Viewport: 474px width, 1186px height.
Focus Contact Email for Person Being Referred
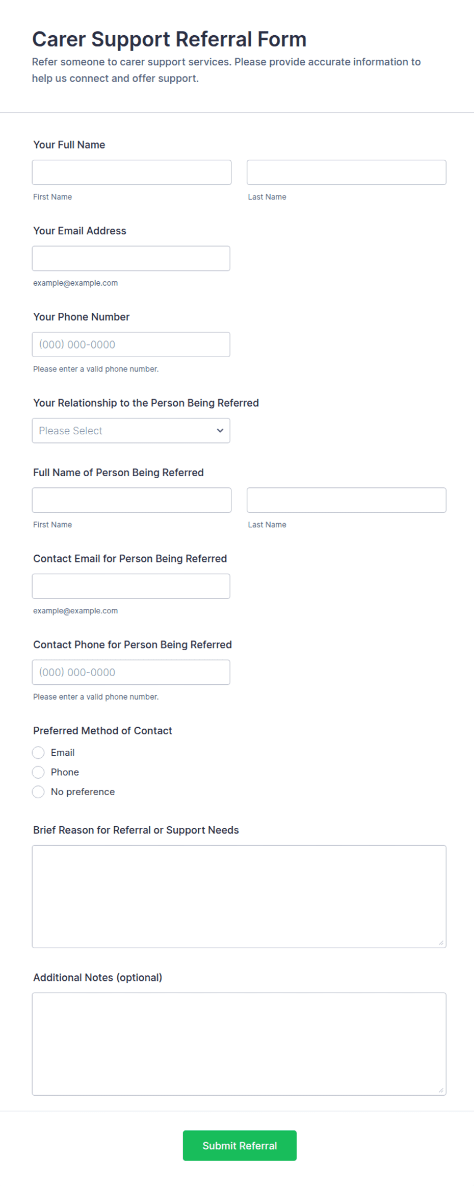coord(131,586)
